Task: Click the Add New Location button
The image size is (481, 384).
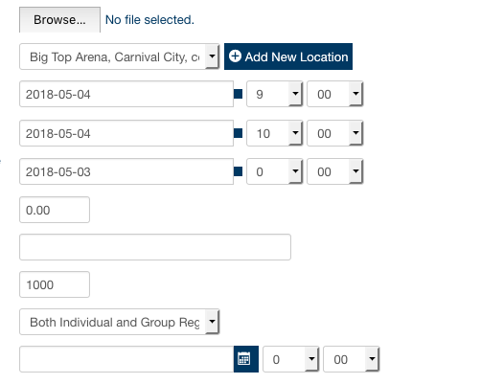Action: [288, 56]
